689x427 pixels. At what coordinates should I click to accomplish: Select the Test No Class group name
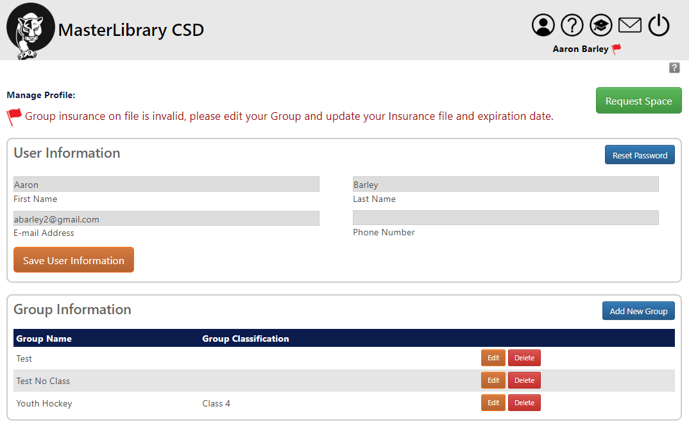(x=43, y=381)
